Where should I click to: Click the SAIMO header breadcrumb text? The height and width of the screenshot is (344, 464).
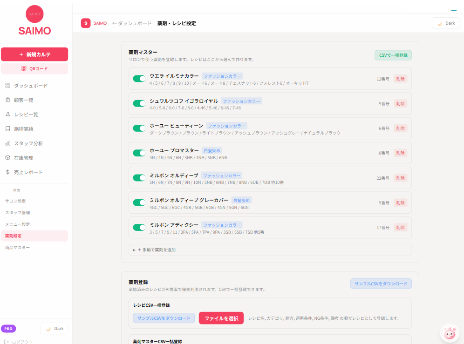[100, 23]
